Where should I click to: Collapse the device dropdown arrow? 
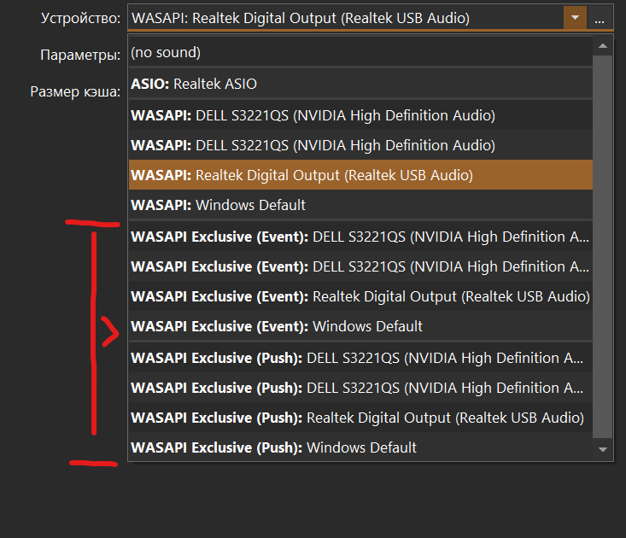(x=575, y=18)
